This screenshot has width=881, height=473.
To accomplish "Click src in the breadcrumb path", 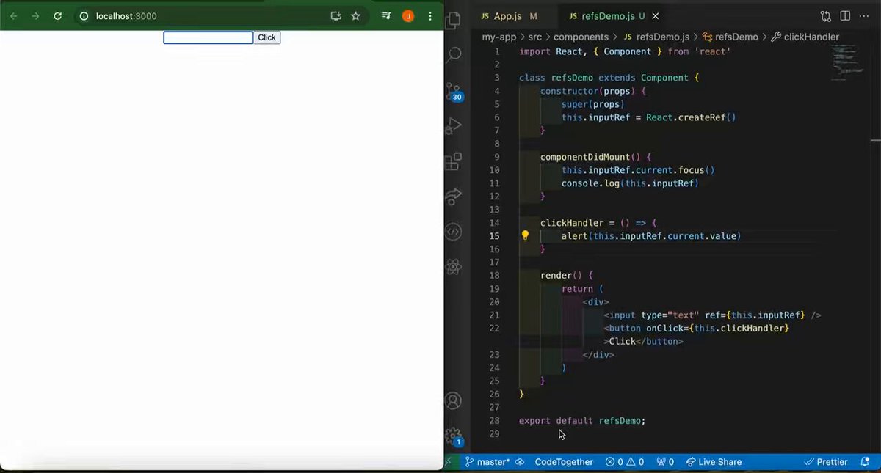I will (x=535, y=37).
